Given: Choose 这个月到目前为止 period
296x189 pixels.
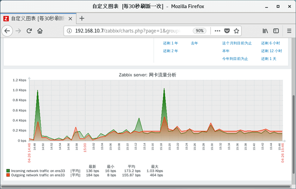Looking at the screenshot, I should [237, 43].
